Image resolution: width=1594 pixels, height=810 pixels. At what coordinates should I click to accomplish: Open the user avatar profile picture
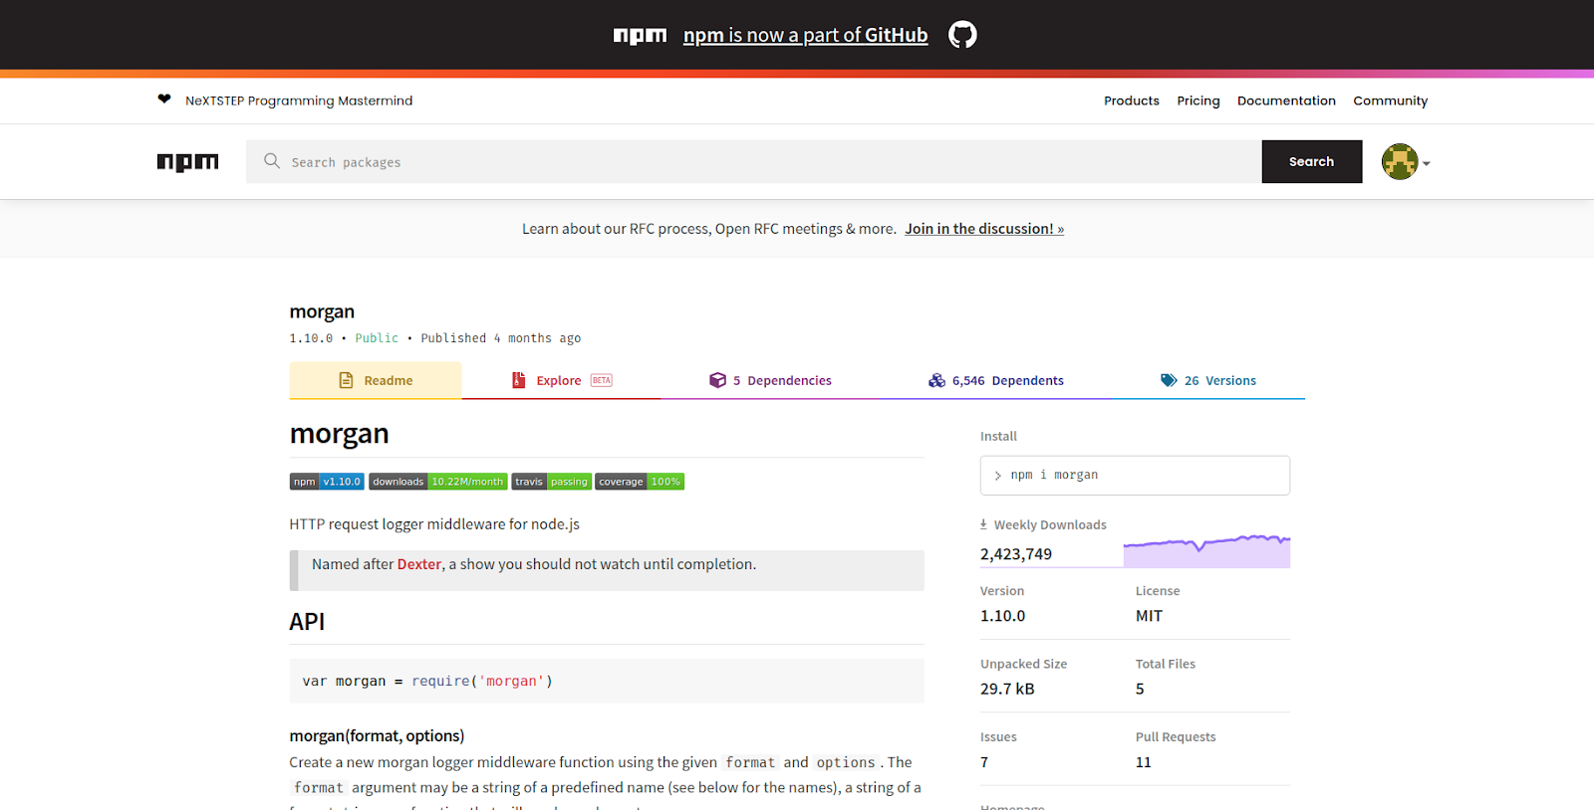tap(1400, 161)
